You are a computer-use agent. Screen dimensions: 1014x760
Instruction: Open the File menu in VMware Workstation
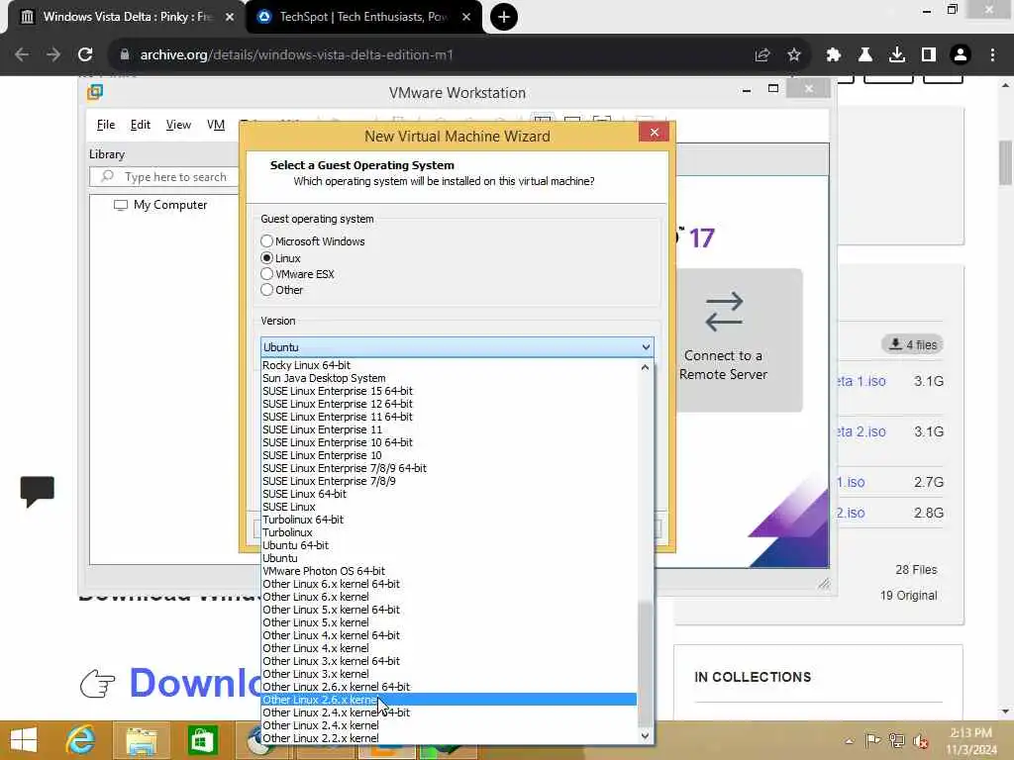pyautogui.click(x=105, y=125)
